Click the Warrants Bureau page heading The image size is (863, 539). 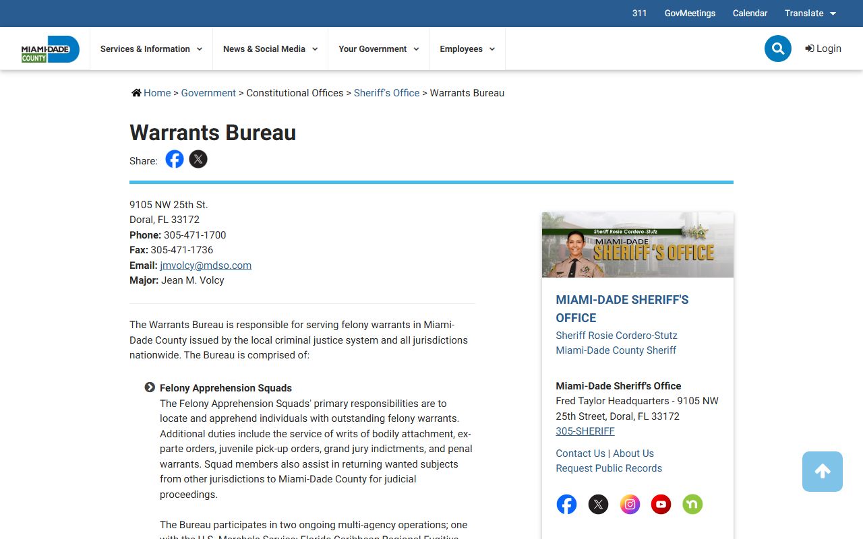tap(213, 133)
